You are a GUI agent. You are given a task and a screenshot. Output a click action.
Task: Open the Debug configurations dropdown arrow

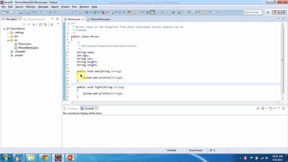[x=90, y=12]
